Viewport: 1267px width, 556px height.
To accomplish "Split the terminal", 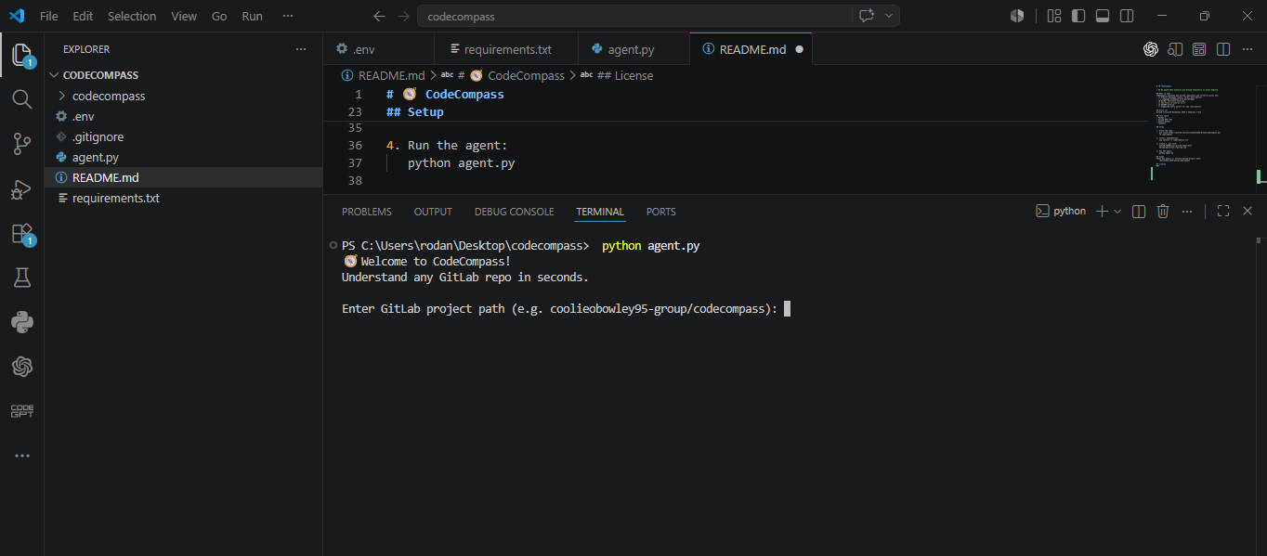I will 1139,212.
